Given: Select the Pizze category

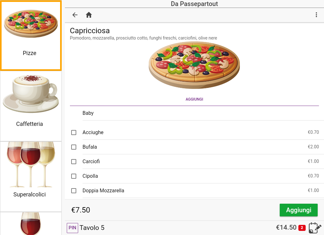Looking at the screenshot, I should point(31,36).
